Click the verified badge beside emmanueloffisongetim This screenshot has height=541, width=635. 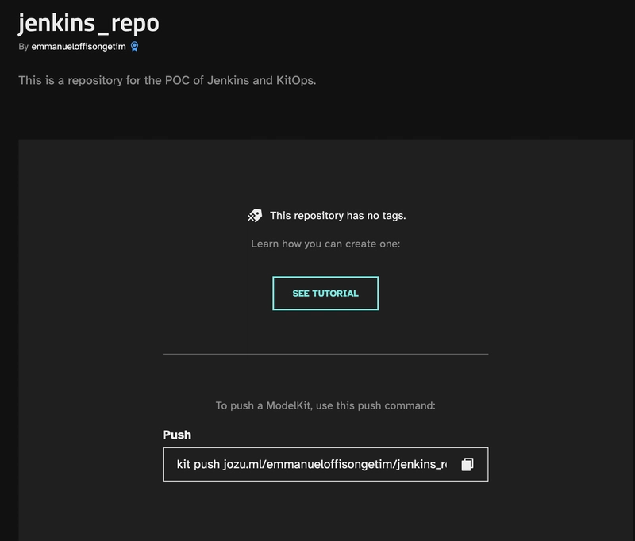134,45
